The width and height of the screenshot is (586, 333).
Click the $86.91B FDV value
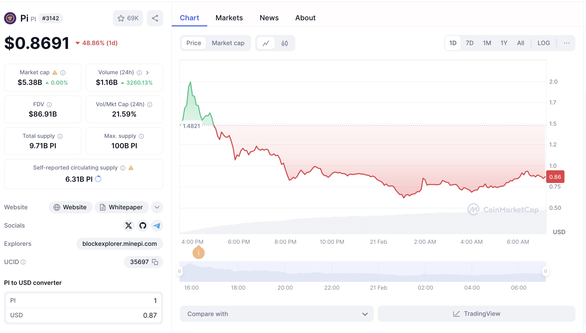tap(43, 114)
